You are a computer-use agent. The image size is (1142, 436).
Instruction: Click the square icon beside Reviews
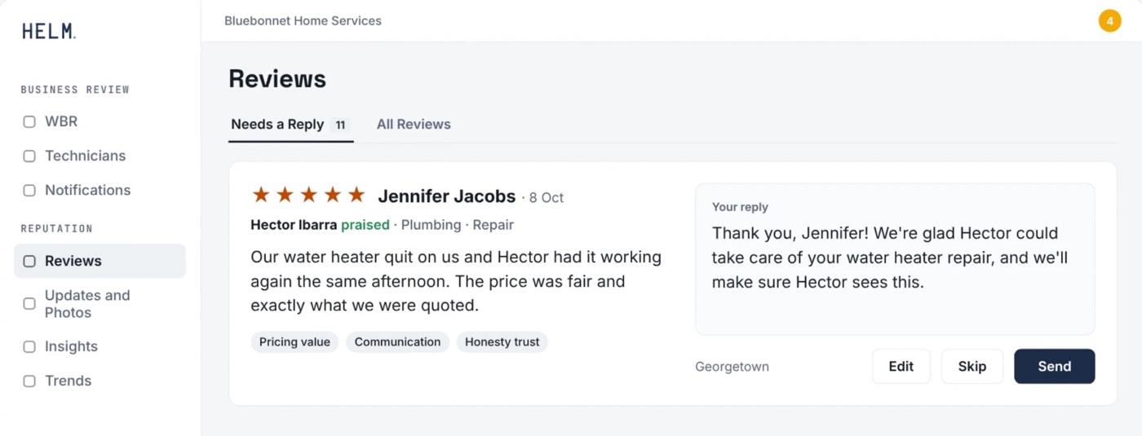coord(29,261)
